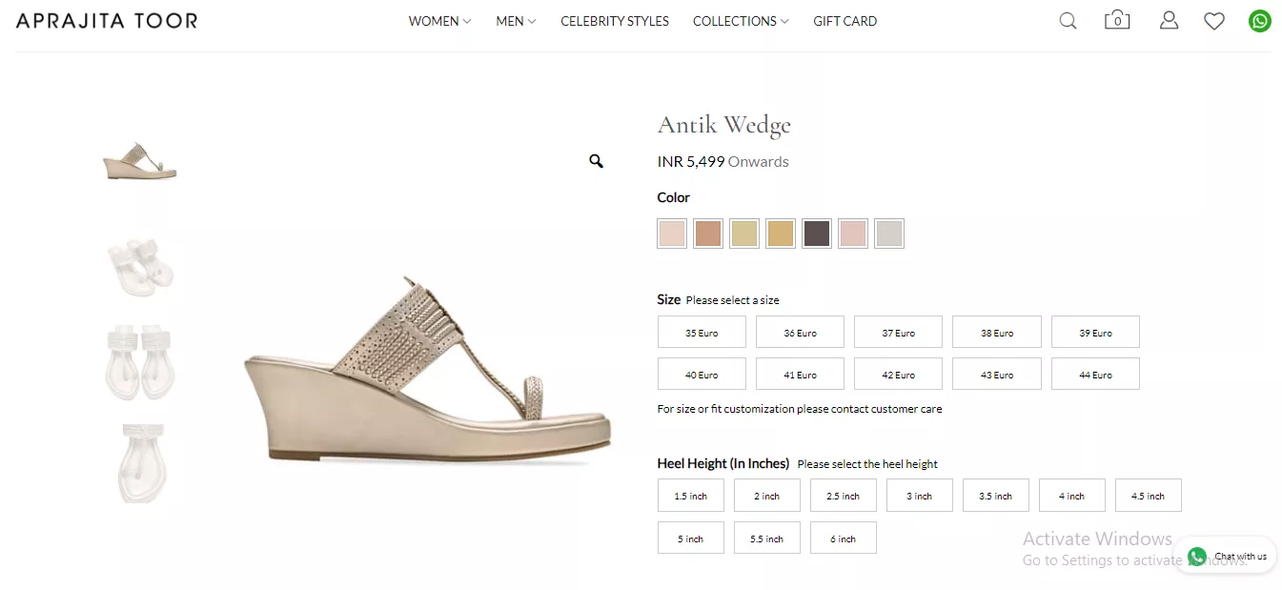Screen dimensions: 1282x590
Task: Go to Celebrity Styles page
Action: 615,21
